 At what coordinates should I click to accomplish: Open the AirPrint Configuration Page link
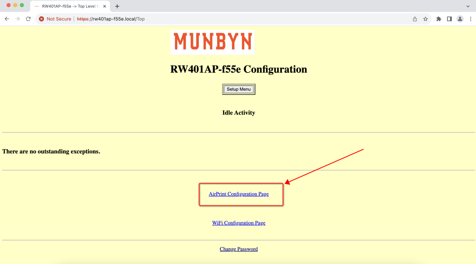point(239,194)
